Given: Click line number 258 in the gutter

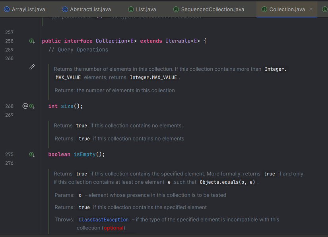Looking at the screenshot, I should point(10,41).
